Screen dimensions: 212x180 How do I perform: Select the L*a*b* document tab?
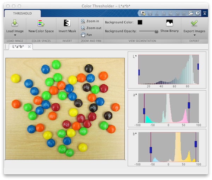coord(18,47)
